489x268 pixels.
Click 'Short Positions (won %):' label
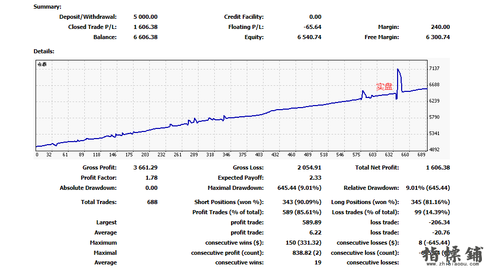coord(229,202)
